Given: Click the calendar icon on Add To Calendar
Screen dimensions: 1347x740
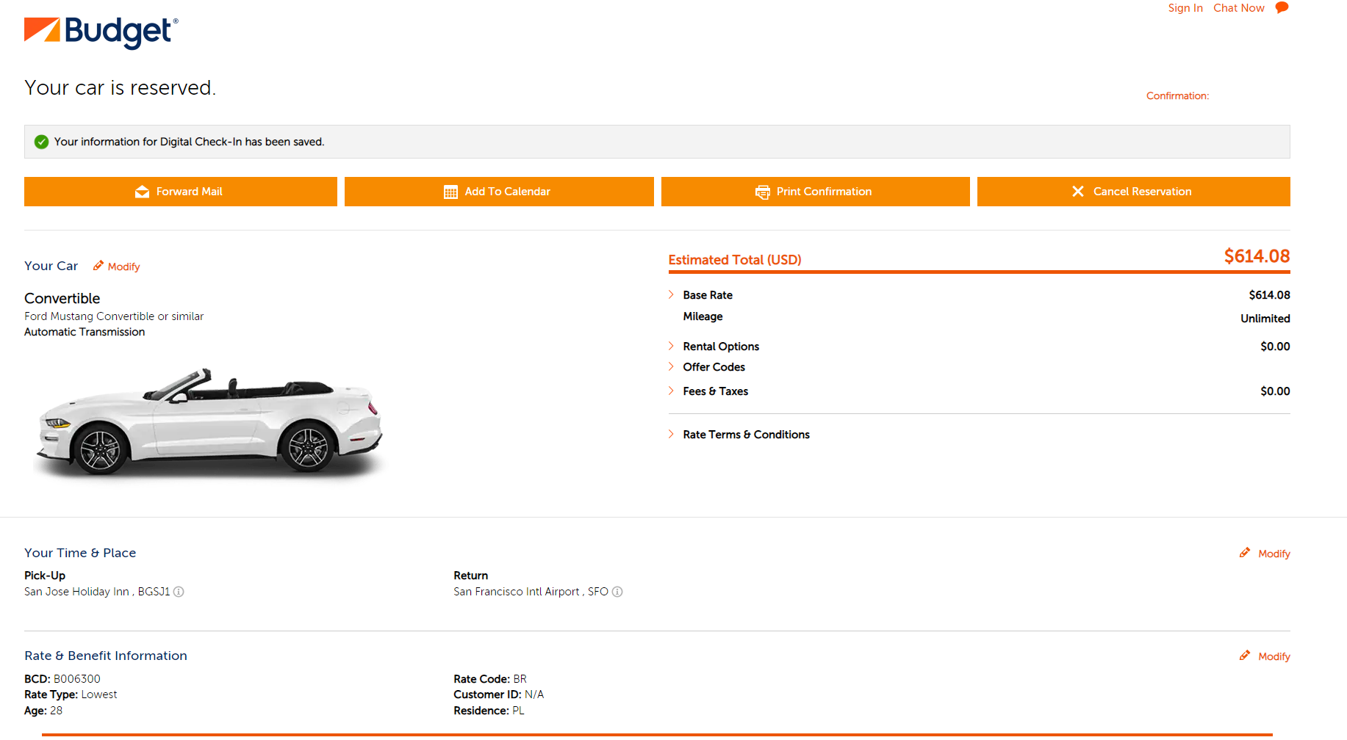Looking at the screenshot, I should (450, 192).
